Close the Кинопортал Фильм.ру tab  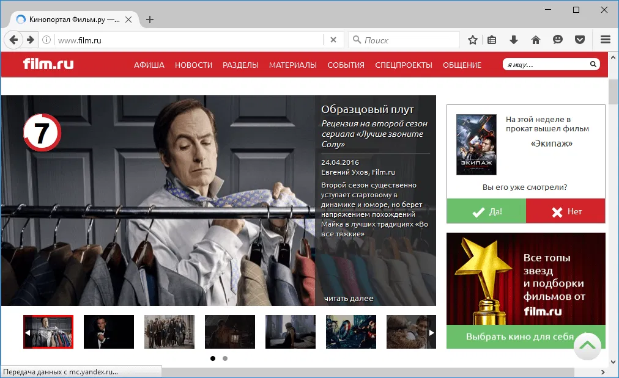pyautogui.click(x=128, y=20)
